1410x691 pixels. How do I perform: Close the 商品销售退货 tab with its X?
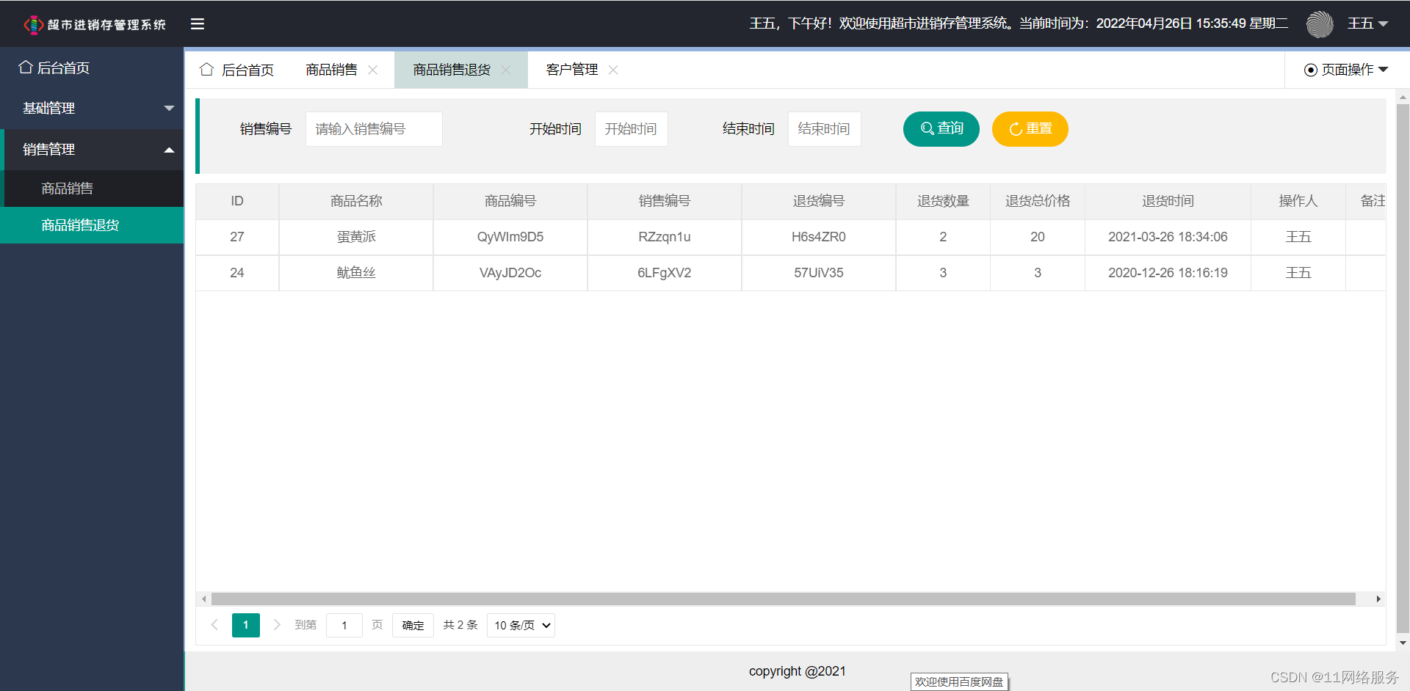(506, 70)
